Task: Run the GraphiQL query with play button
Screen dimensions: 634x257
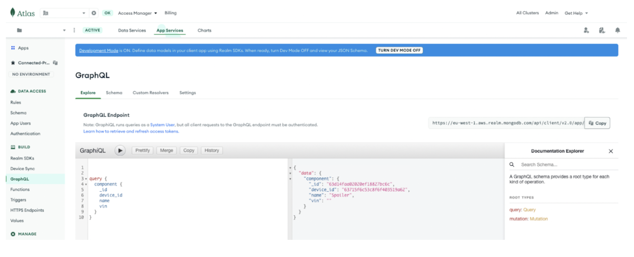Action: 120,151
